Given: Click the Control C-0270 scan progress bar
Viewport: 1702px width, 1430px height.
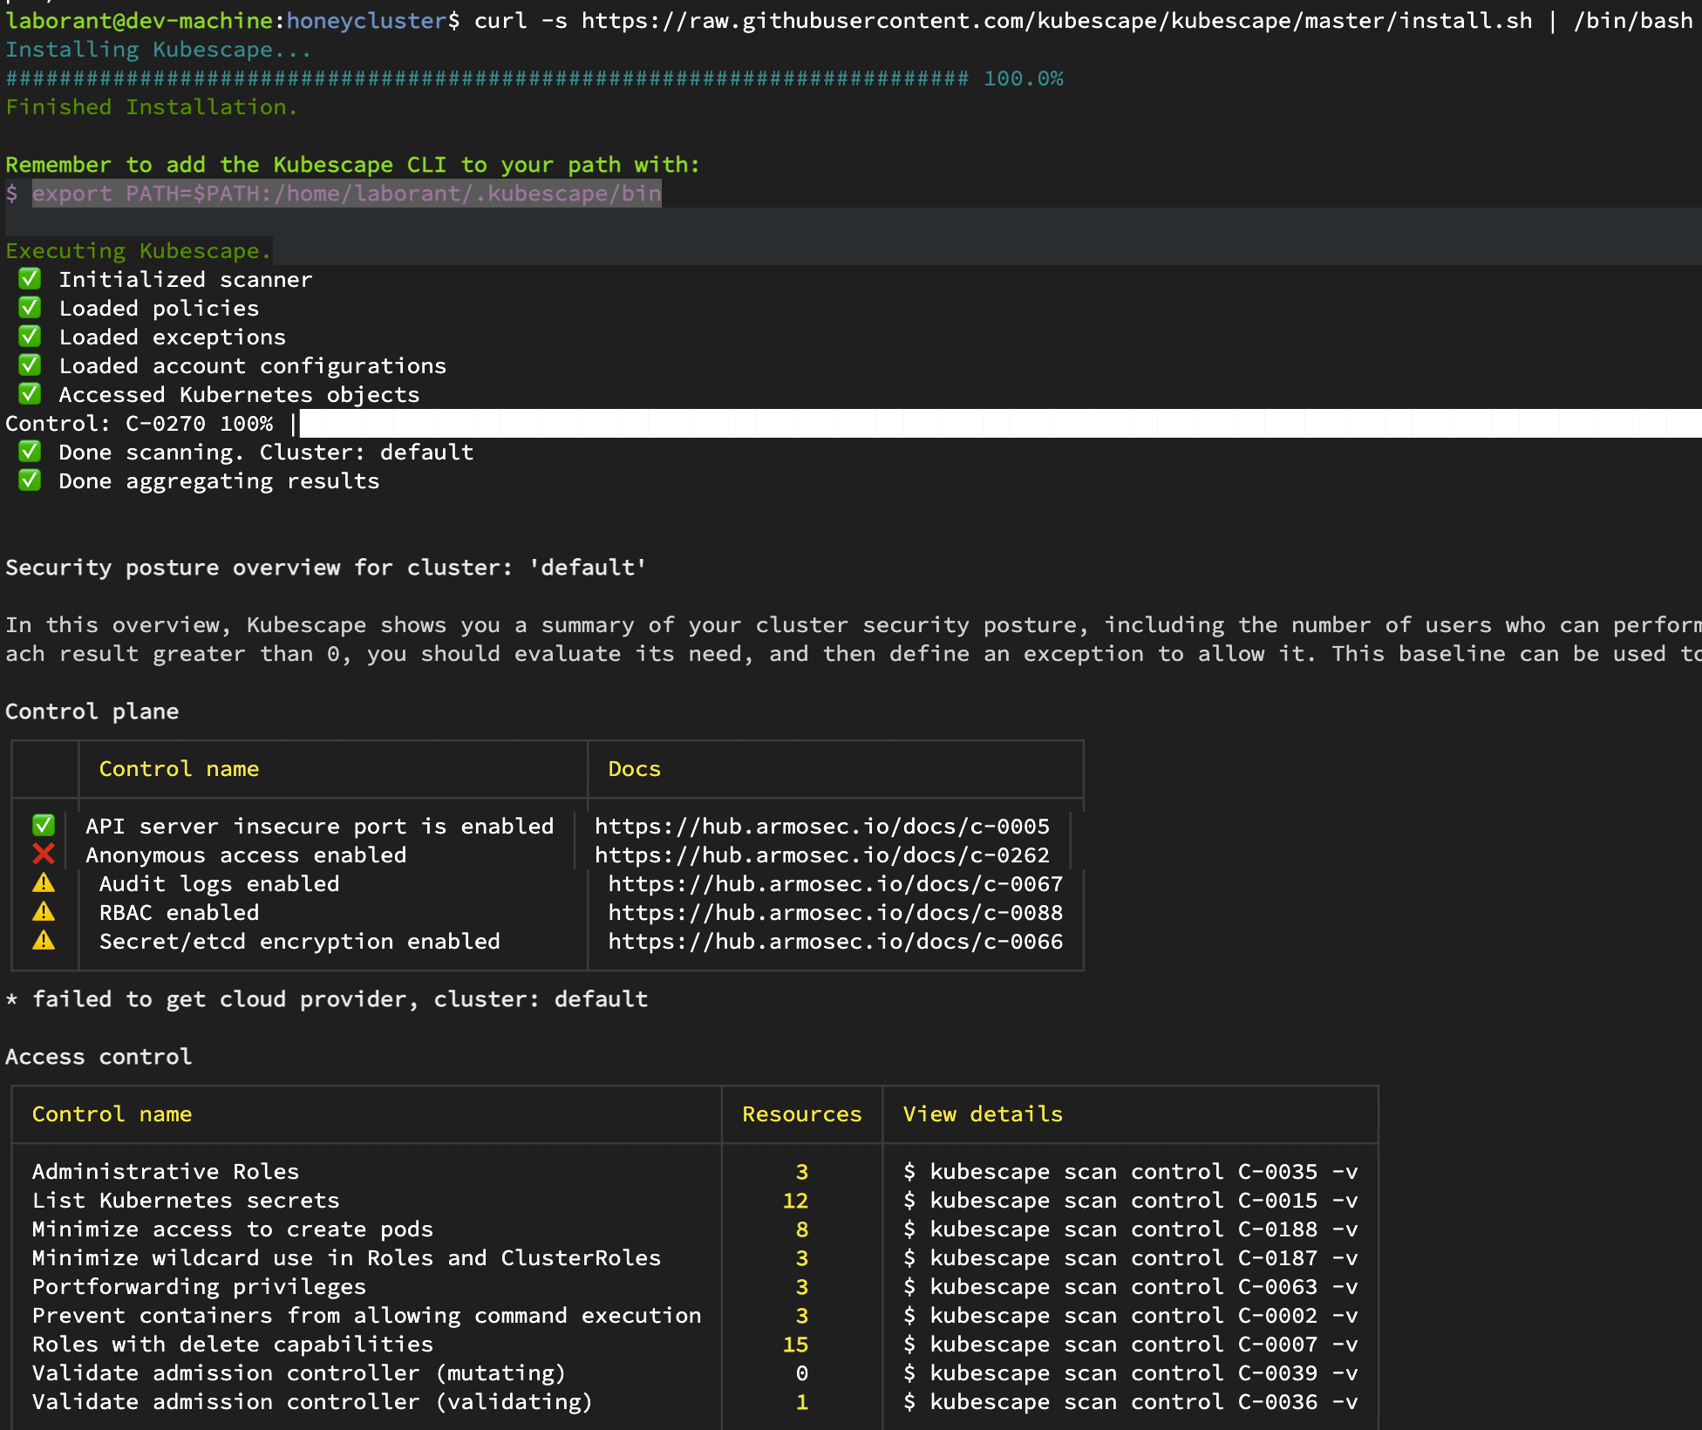Looking at the screenshot, I should (x=1000, y=423).
